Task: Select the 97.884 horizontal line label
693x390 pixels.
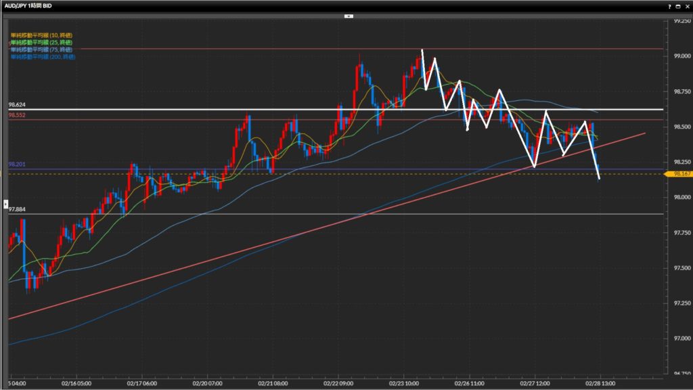Action: [x=18, y=210]
